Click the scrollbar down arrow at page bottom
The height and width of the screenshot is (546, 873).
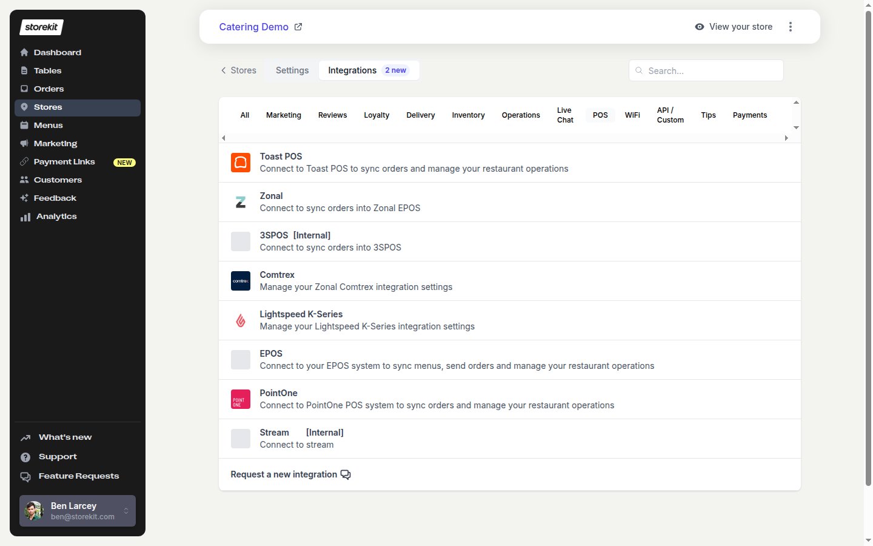click(868, 540)
